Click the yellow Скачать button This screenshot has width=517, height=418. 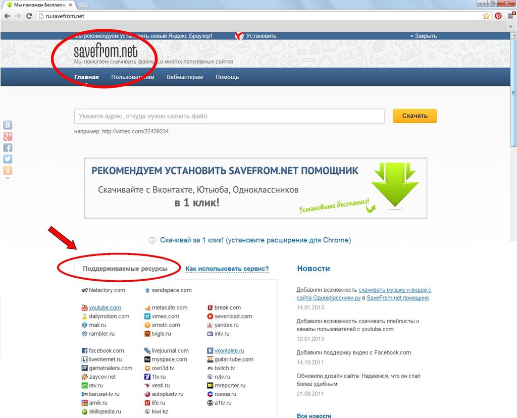[415, 116]
